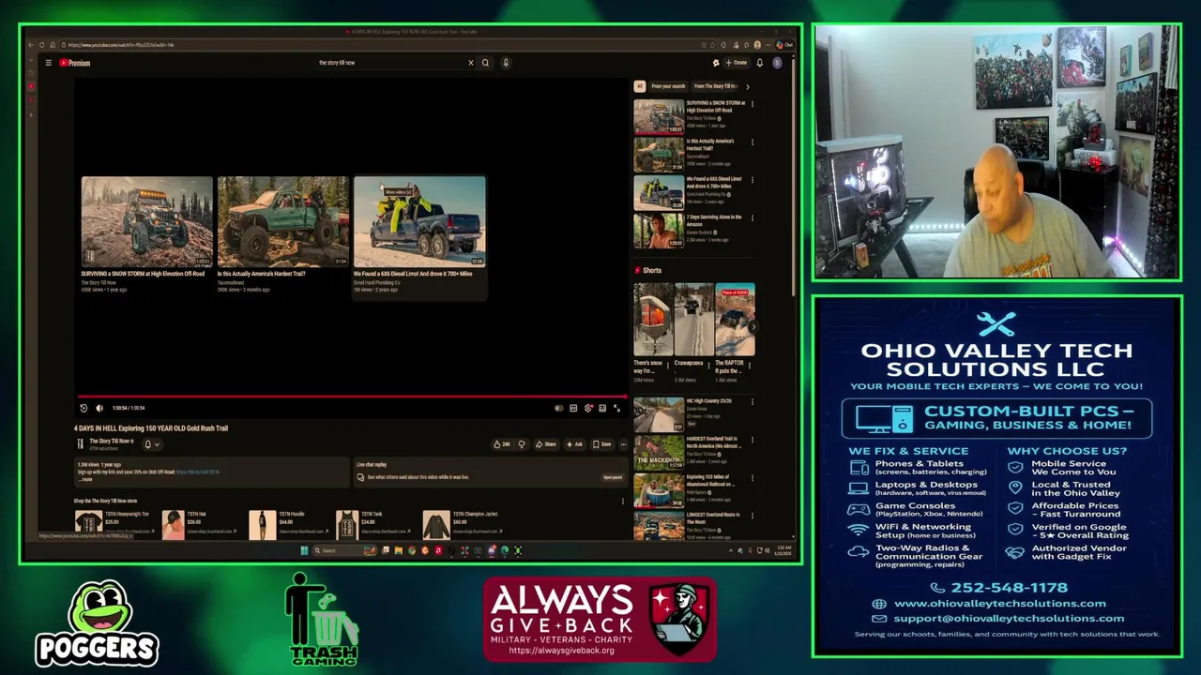1201x675 pixels.
Task: Open the YouTube notifications bell
Action: tap(760, 63)
